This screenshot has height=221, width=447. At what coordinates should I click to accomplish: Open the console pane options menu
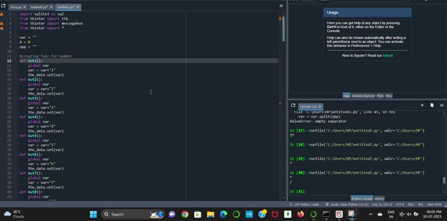click(x=441, y=105)
